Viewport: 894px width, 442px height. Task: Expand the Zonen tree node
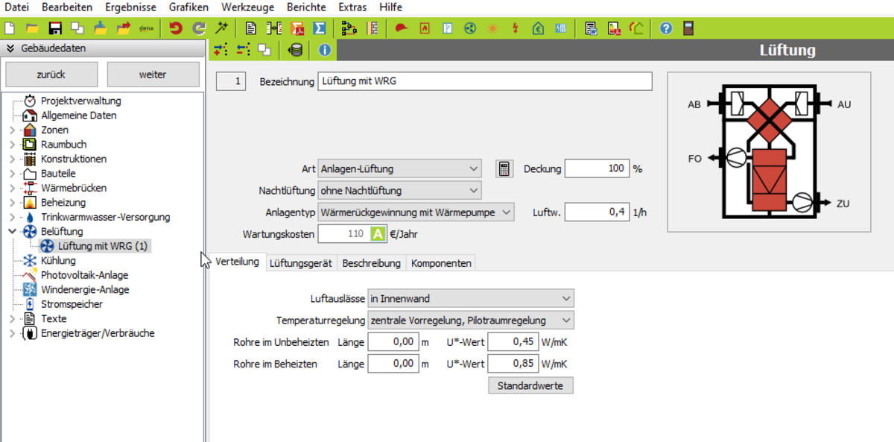(12, 130)
